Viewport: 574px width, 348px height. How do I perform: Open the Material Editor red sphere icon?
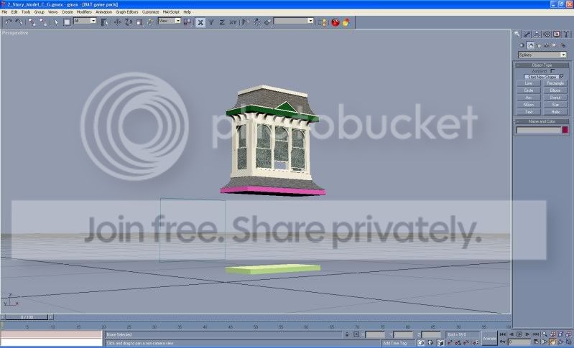[x=335, y=22]
